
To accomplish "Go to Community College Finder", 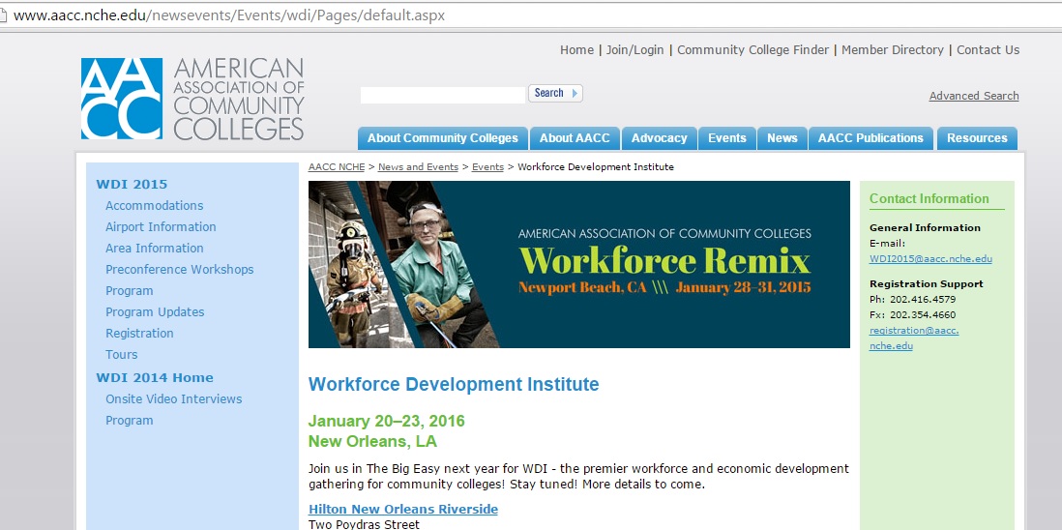I will [x=752, y=50].
